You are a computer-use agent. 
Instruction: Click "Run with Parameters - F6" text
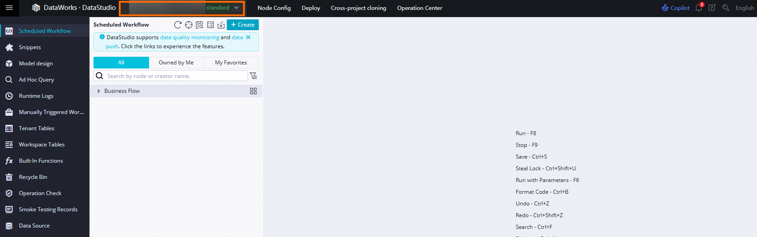coord(547,180)
